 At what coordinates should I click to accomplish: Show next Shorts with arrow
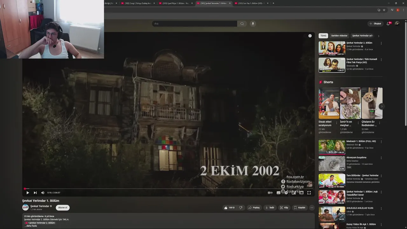(381, 106)
